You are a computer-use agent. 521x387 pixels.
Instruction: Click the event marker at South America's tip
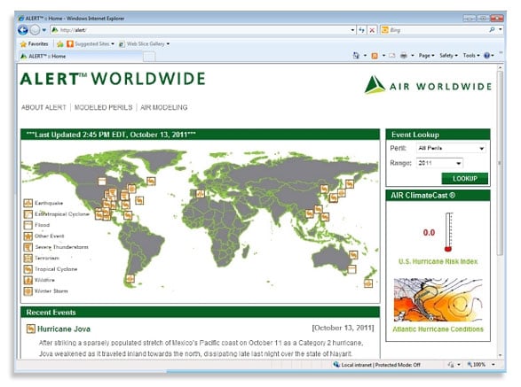(x=130, y=279)
